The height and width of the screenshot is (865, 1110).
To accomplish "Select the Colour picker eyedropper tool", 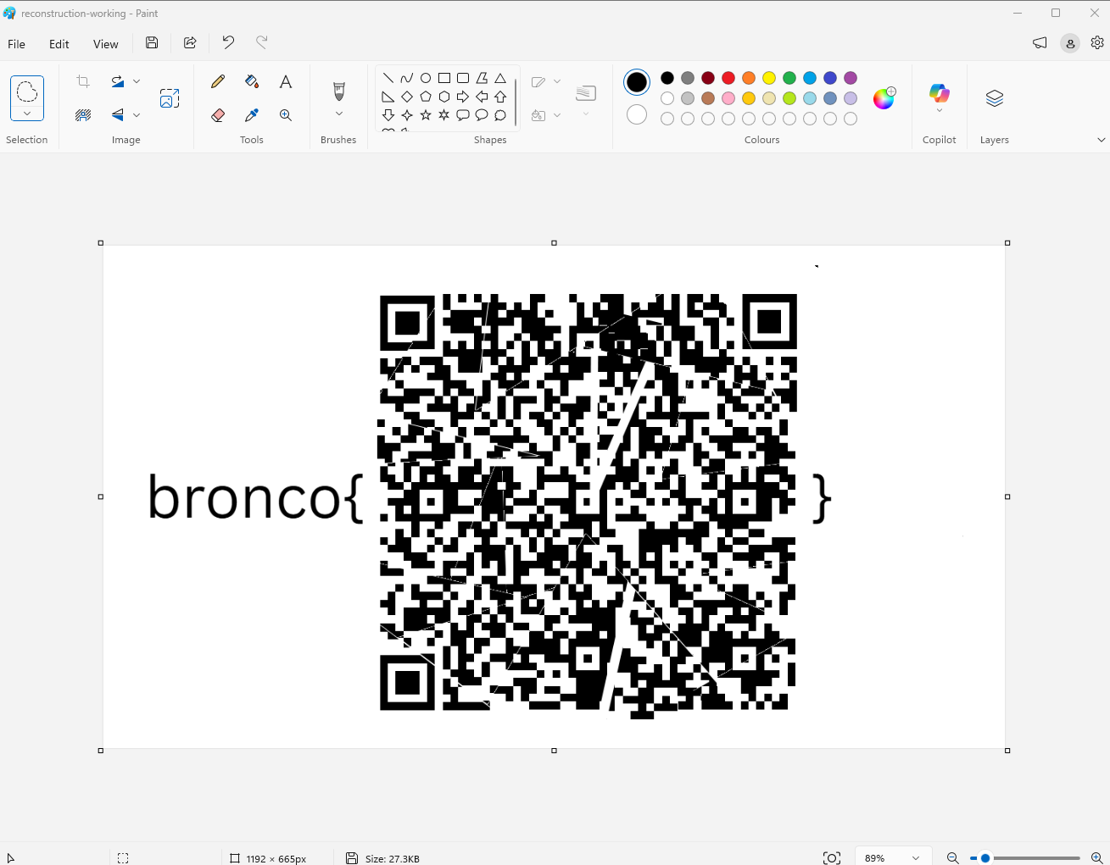I will pyautogui.click(x=252, y=114).
